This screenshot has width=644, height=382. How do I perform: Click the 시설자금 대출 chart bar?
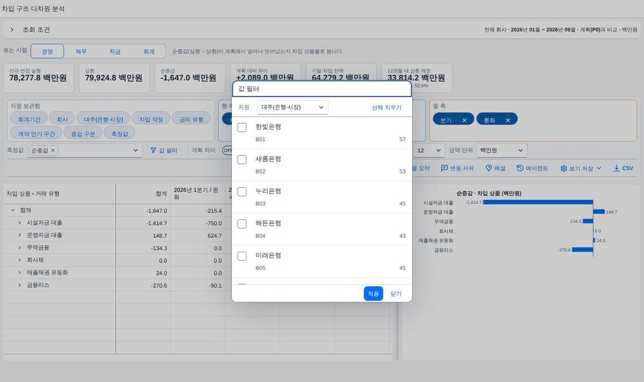[538, 202]
